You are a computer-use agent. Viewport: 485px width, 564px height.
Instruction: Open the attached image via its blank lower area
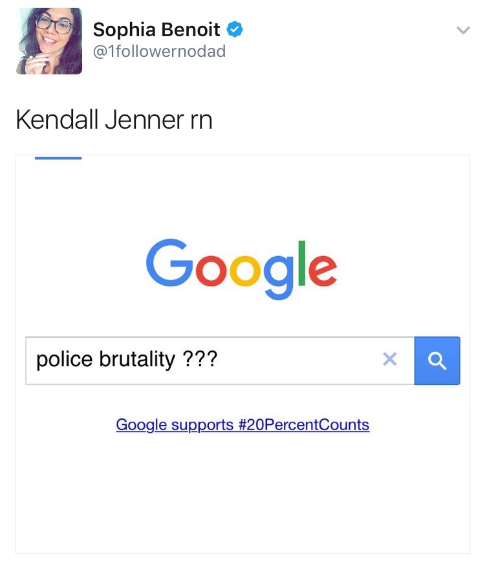[x=242, y=496]
